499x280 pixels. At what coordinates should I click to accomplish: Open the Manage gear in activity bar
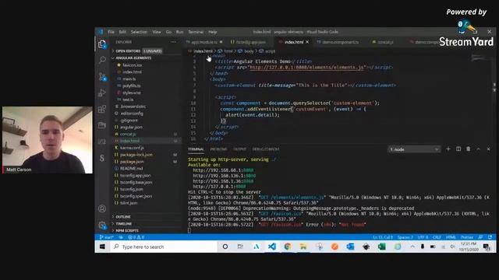pos(102,225)
